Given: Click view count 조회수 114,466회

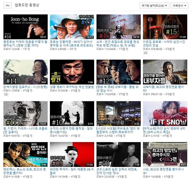Looking at the screenshot, I should [106, 49].
